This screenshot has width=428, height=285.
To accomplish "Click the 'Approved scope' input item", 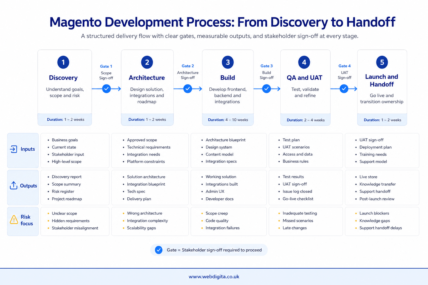I will [142, 140].
